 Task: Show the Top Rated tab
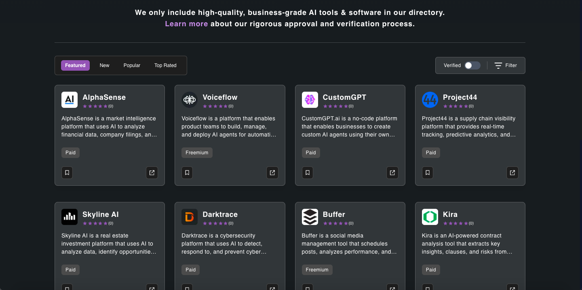pyautogui.click(x=165, y=65)
